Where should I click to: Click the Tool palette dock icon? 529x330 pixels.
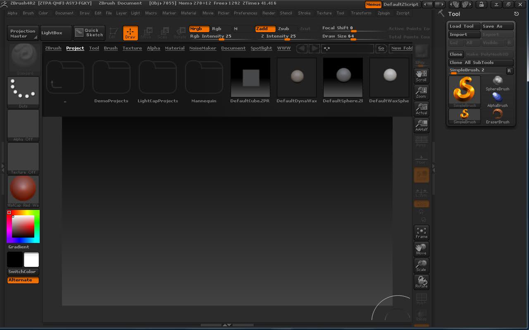pos(516,14)
